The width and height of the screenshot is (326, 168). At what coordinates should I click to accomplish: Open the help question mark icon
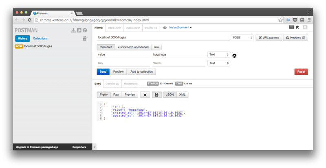pos(85,30)
